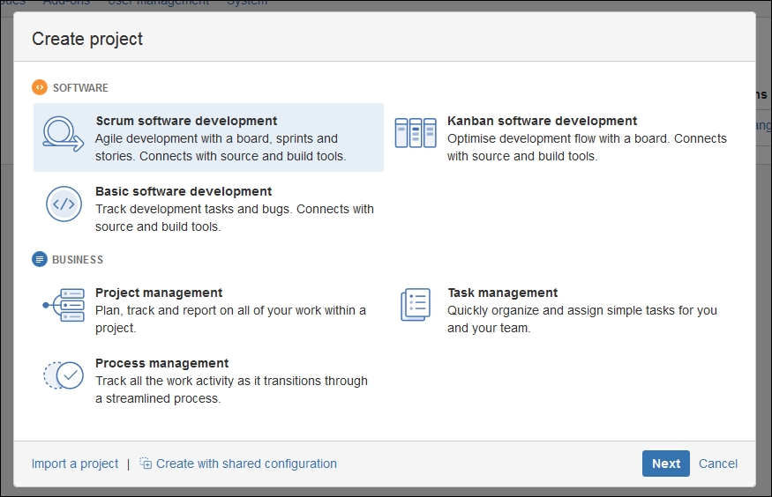Click the orange Software category icon
This screenshot has height=497, width=772.
tap(40, 87)
